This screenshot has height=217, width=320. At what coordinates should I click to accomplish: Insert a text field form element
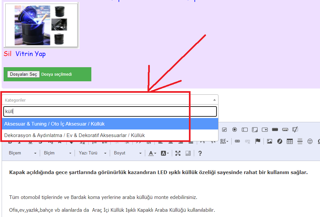(245, 130)
